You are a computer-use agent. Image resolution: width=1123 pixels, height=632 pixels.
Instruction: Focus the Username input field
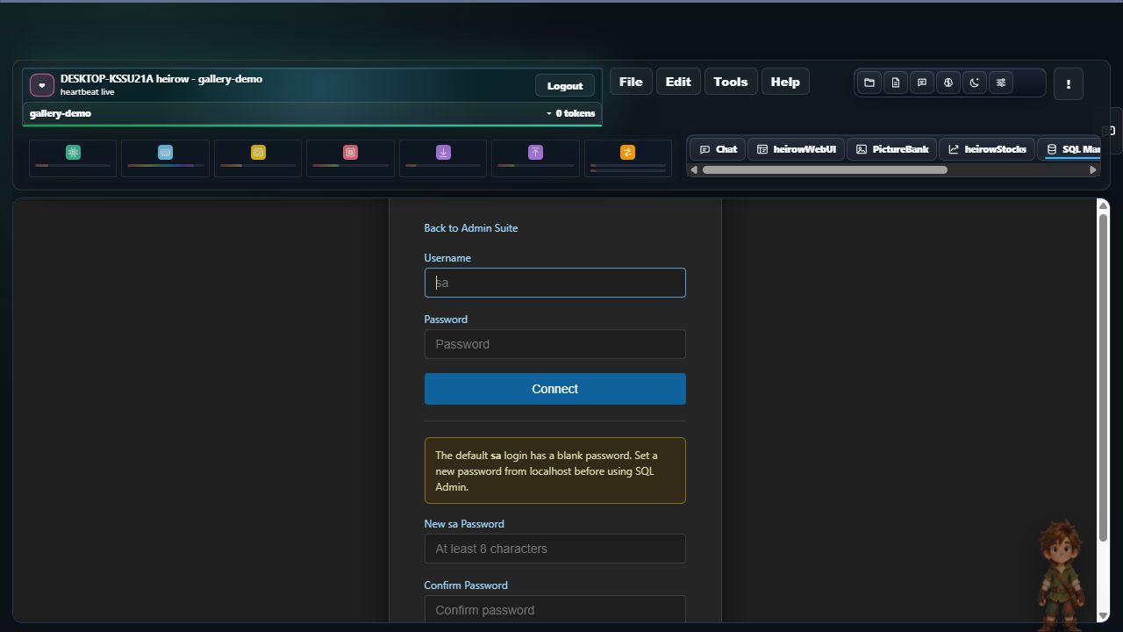[554, 283]
